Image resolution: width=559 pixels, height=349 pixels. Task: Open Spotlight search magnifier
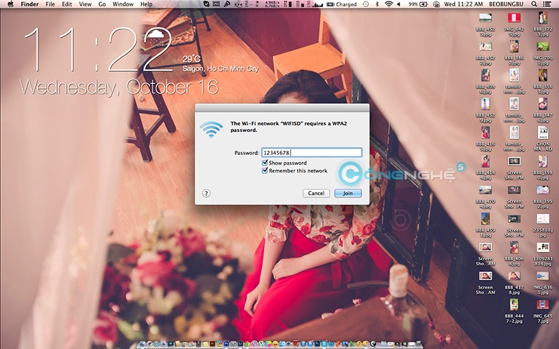(534, 4)
